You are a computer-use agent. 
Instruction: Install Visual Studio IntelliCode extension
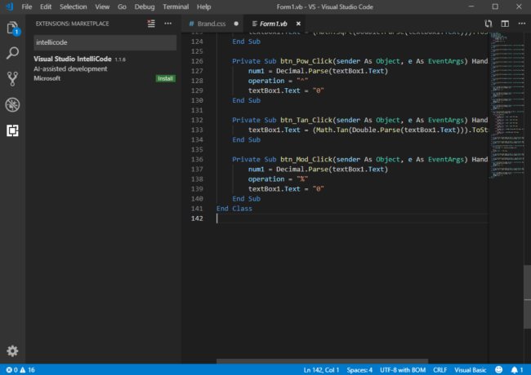(165, 78)
